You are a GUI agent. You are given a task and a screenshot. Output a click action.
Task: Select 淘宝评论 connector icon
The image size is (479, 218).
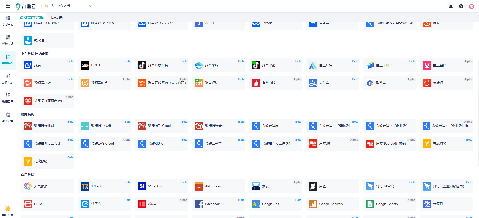click(x=199, y=83)
